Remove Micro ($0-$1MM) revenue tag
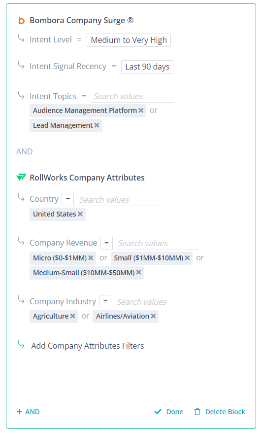The image size is (262, 434). click(x=91, y=258)
